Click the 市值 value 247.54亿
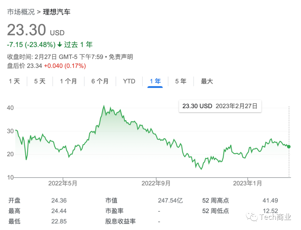 pos(170,200)
